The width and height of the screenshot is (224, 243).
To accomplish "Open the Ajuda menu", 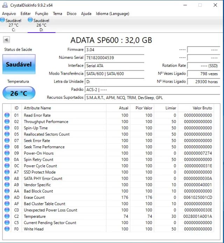I will [86, 14].
